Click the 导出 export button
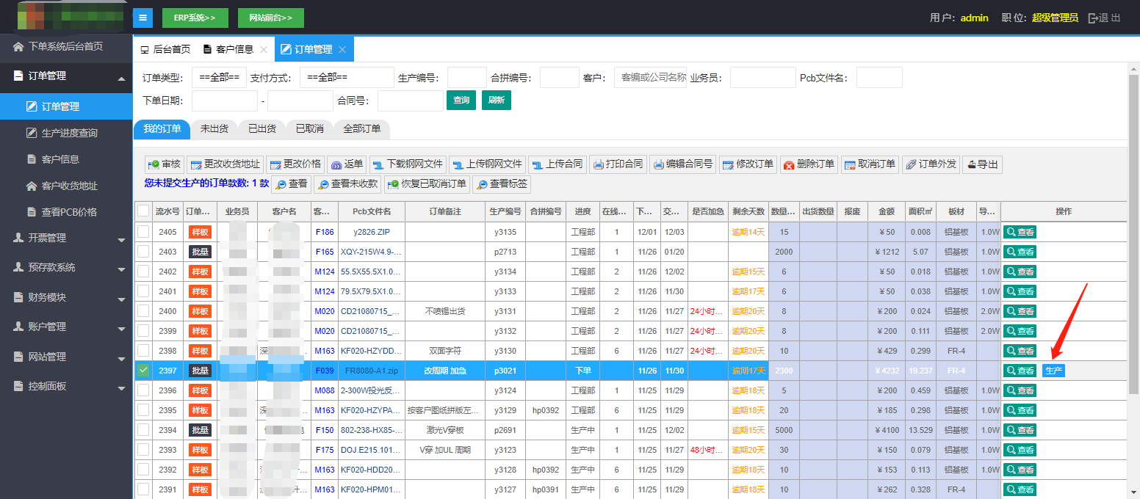1140x499 pixels. (x=981, y=164)
